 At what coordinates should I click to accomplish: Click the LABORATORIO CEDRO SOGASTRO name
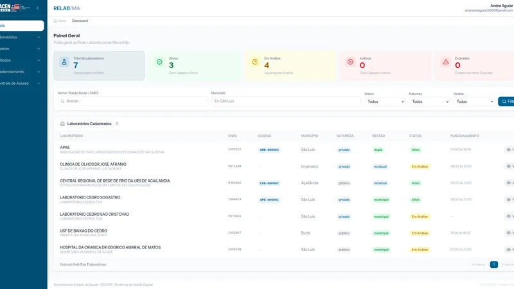90,198
